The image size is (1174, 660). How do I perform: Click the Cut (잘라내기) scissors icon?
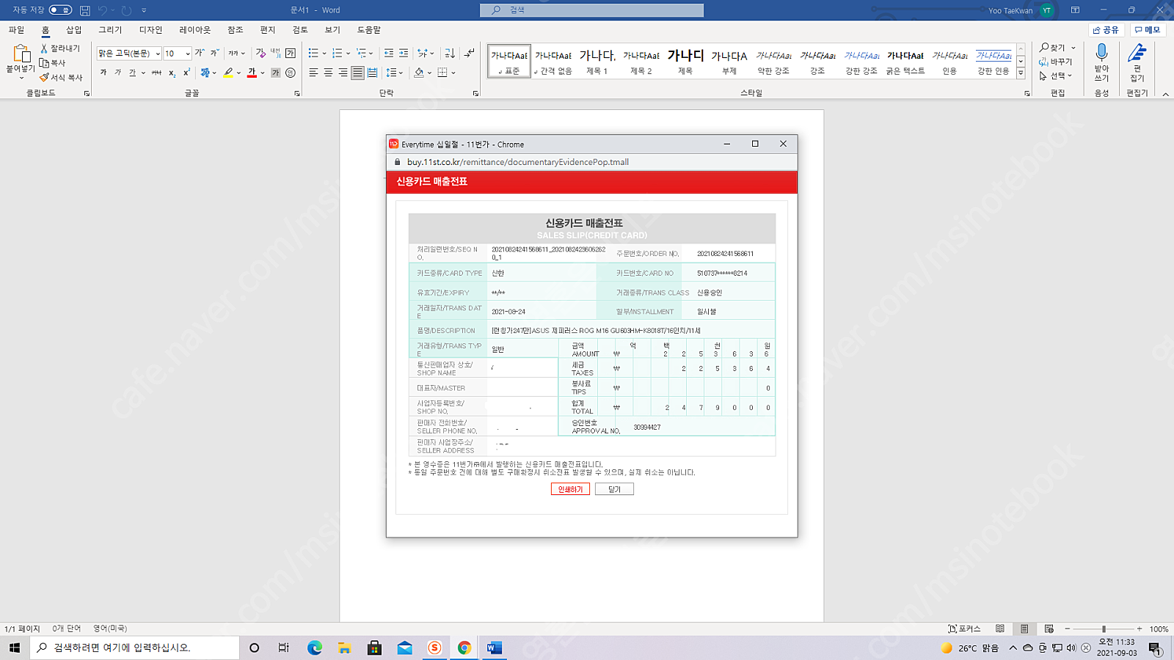tap(44, 48)
